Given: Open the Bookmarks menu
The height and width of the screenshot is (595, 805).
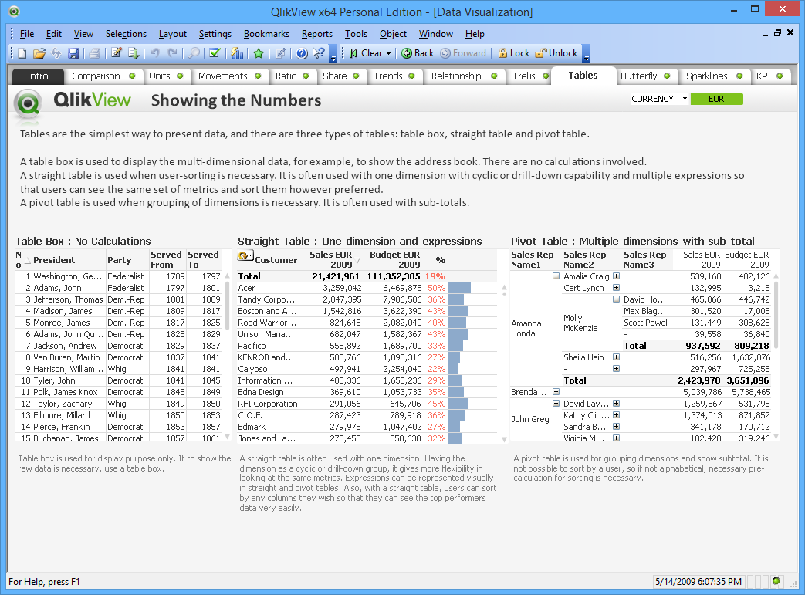Looking at the screenshot, I should pyautogui.click(x=266, y=34).
